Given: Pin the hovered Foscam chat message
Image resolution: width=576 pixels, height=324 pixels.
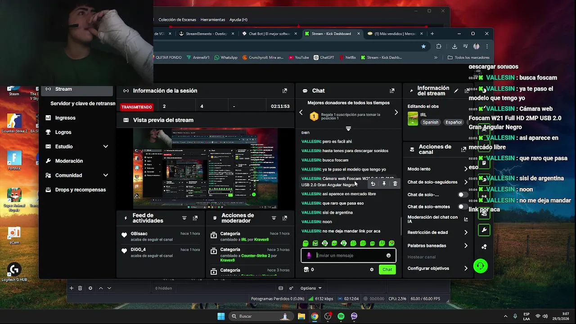Looking at the screenshot, I should click(x=384, y=184).
